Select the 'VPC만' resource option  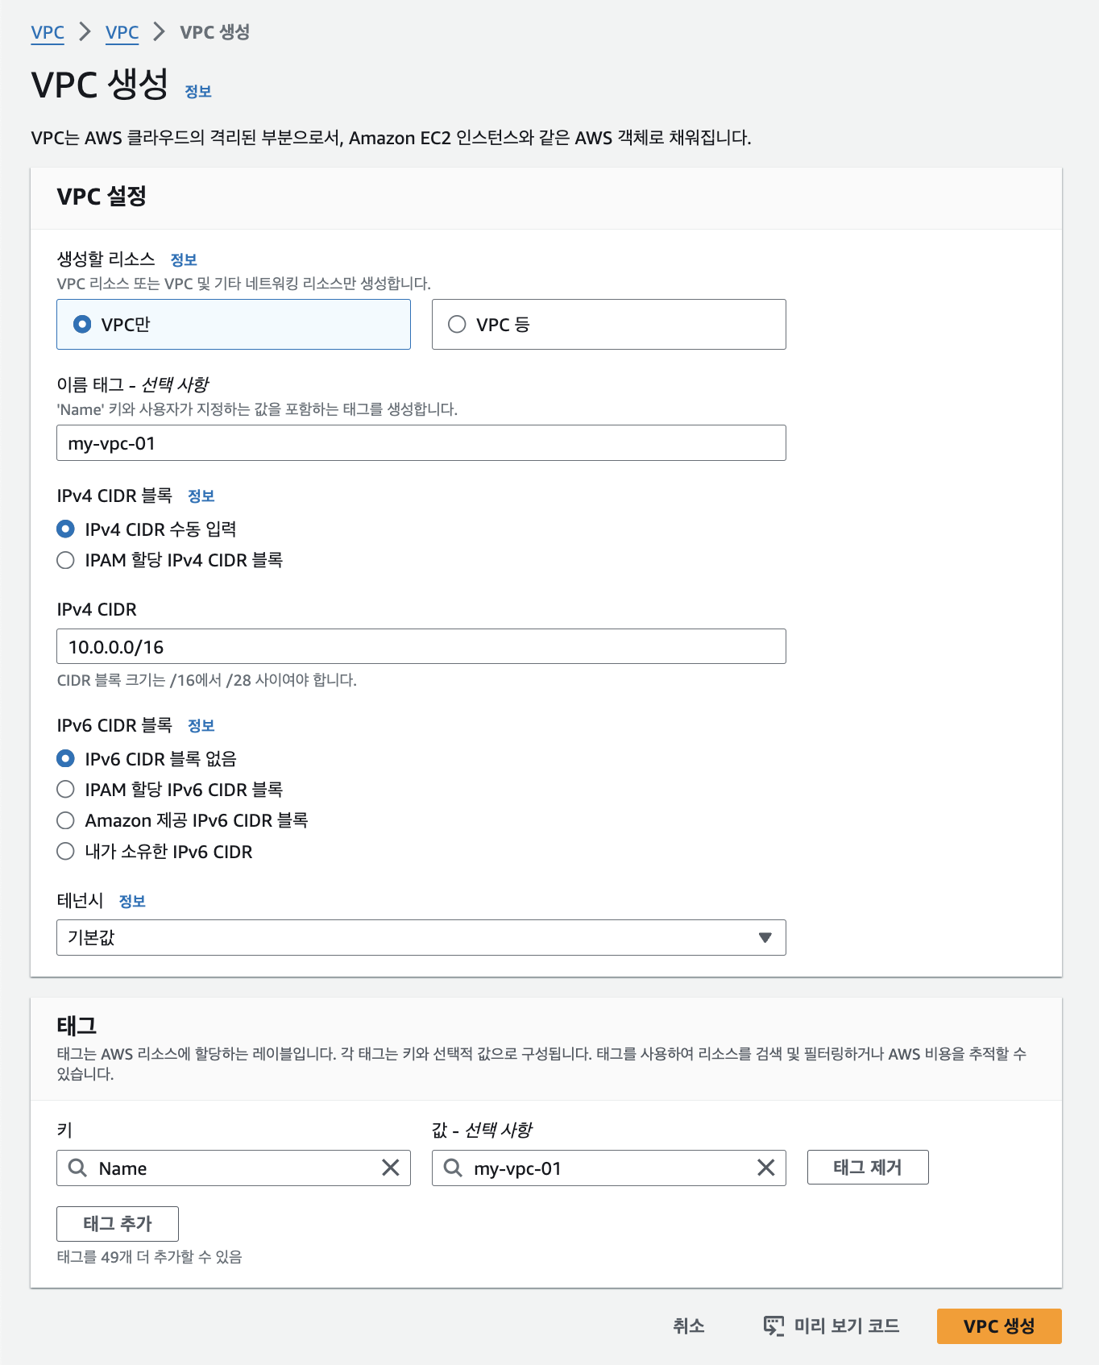point(82,325)
